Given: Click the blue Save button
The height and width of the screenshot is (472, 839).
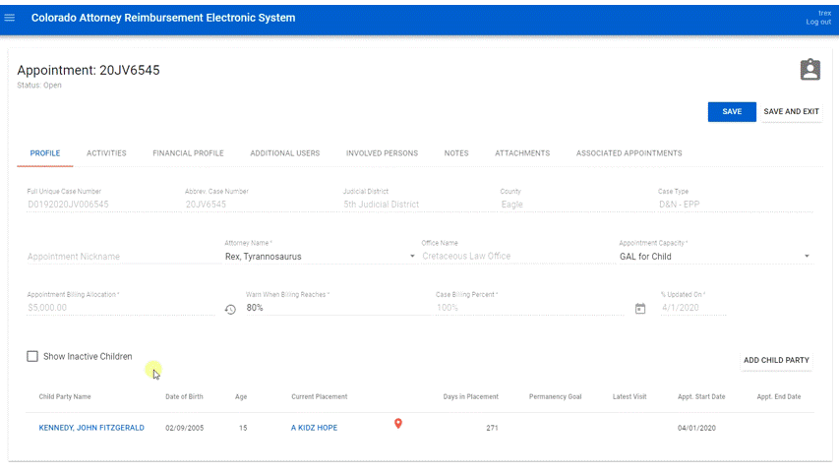Looking at the screenshot, I should pyautogui.click(x=732, y=112).
